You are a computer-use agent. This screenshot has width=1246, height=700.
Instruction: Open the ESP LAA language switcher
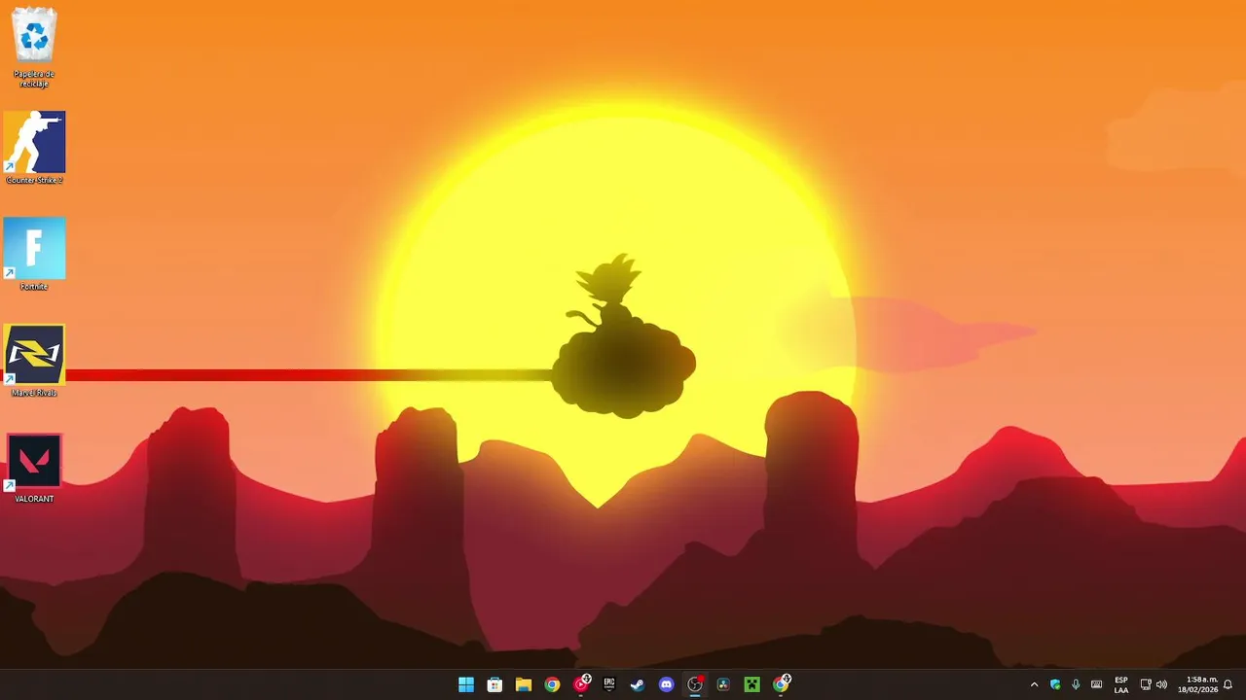(1121, 684)
